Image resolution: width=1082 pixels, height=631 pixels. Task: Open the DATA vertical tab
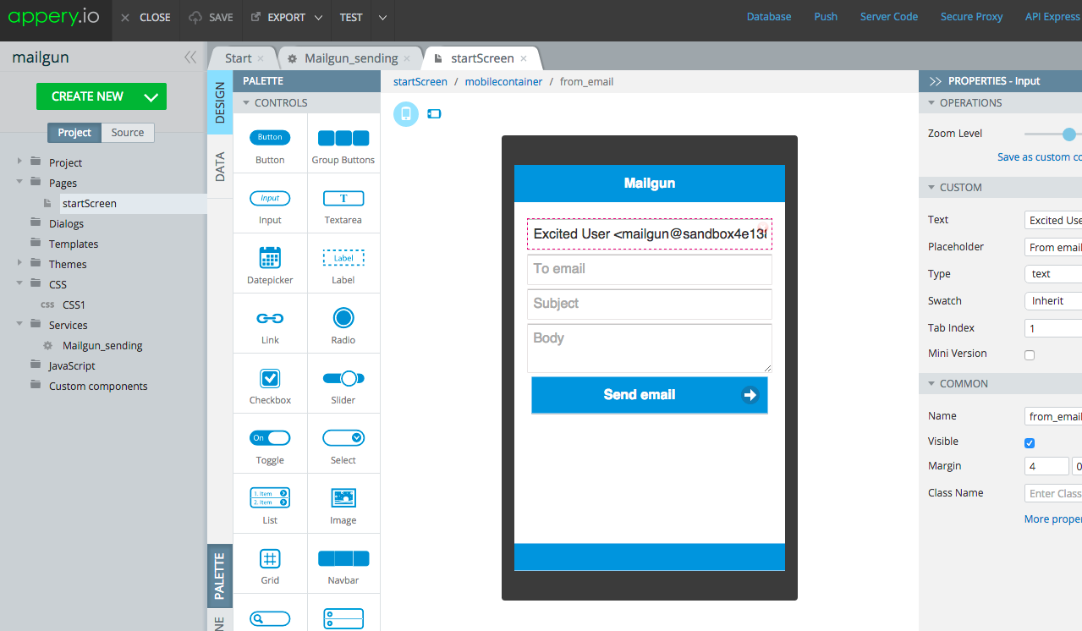[x=220, y=167]
